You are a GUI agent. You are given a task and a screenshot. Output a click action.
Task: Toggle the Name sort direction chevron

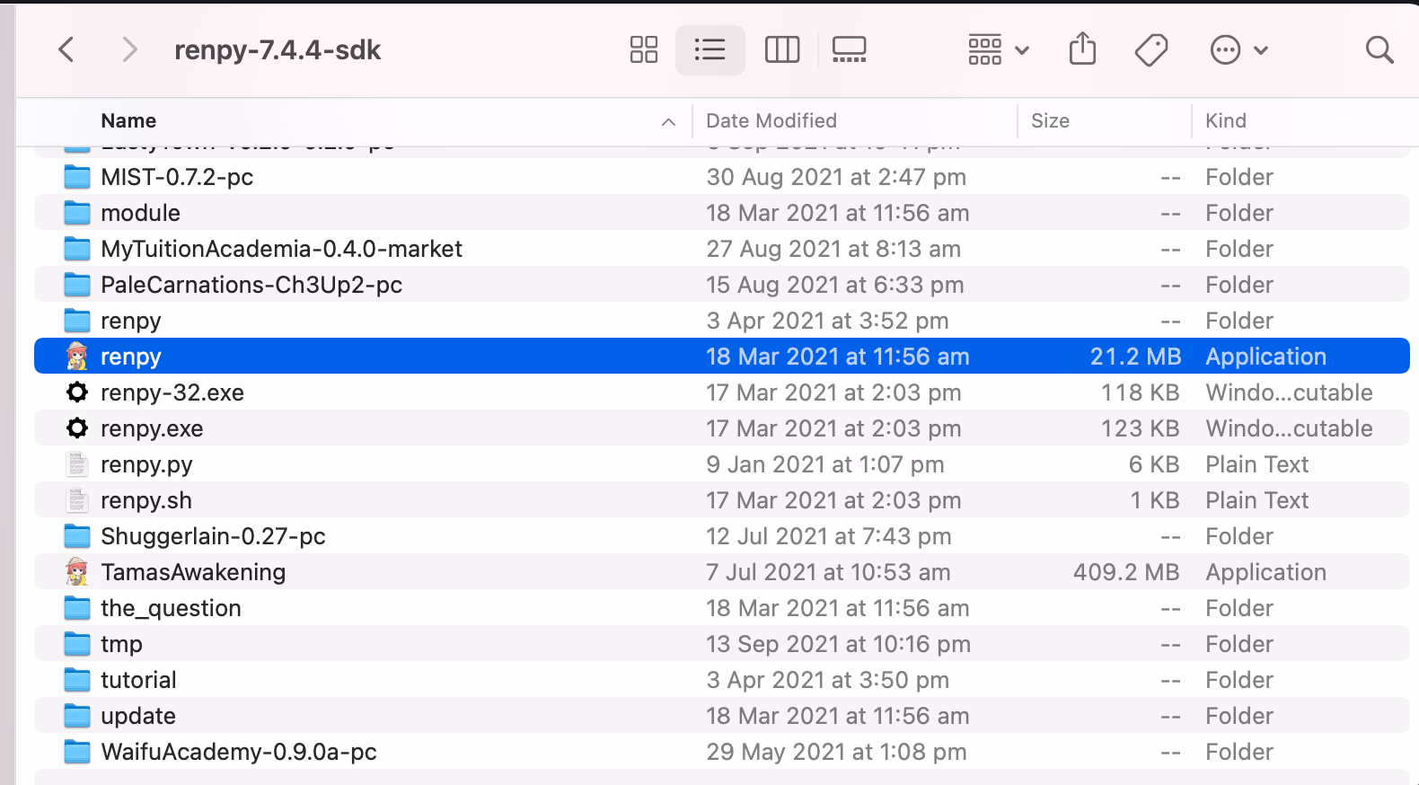click(x=668, y=122)
